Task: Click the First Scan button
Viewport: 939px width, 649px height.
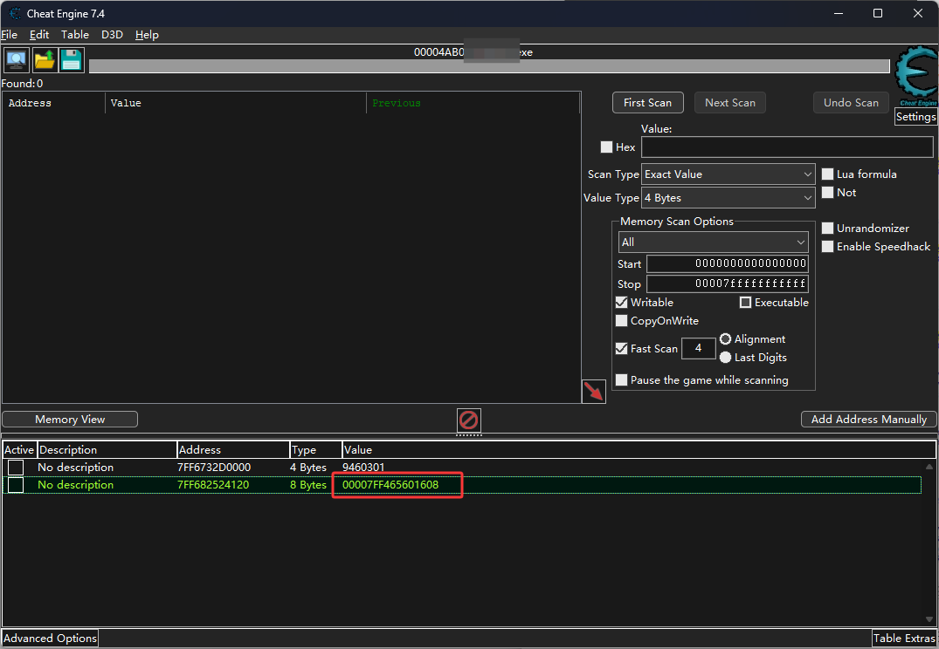Action: point(648,103)
